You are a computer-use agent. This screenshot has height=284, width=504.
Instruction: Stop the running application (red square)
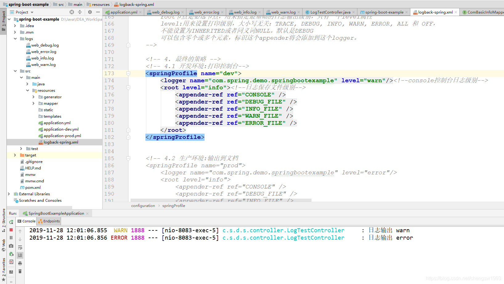[11, 230]
